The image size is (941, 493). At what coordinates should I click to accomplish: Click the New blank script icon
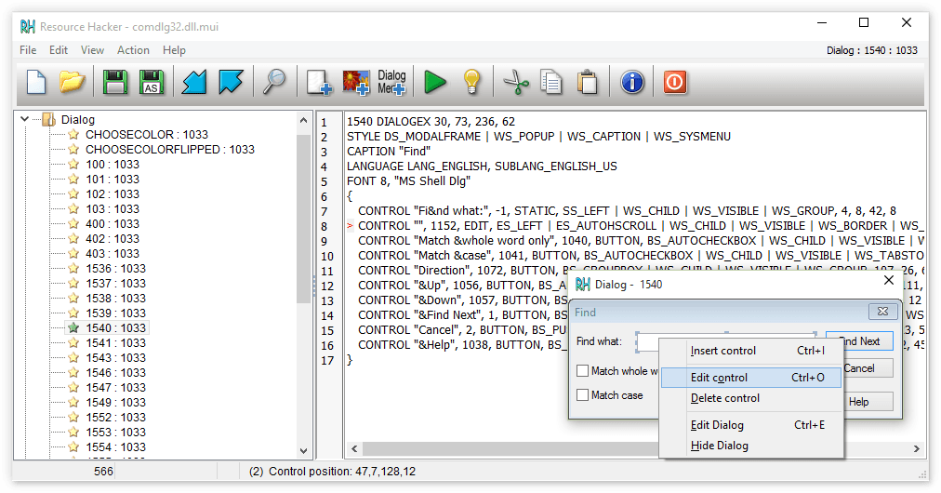tap(36, 82)
